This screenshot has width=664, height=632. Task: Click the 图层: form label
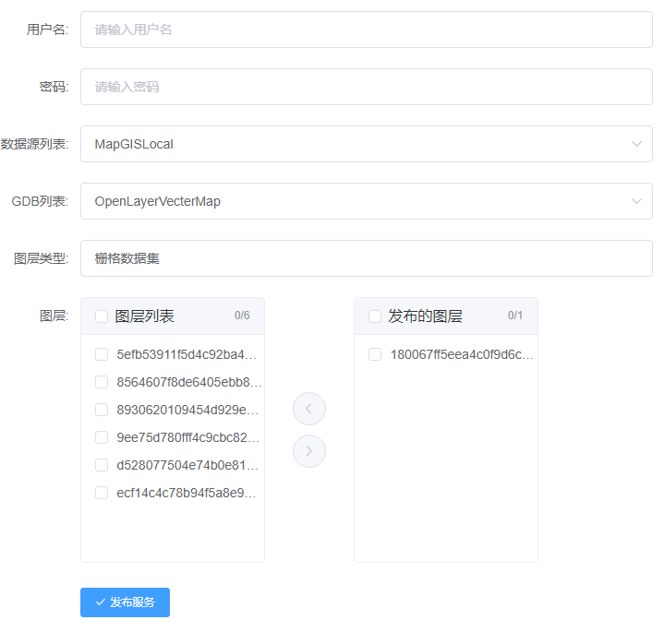tap(54, 316)
